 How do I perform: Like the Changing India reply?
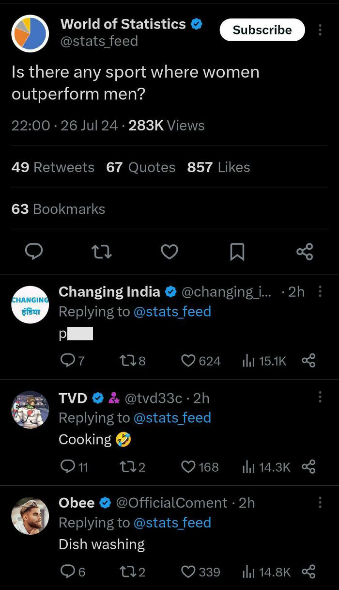[x=188, y=361]
